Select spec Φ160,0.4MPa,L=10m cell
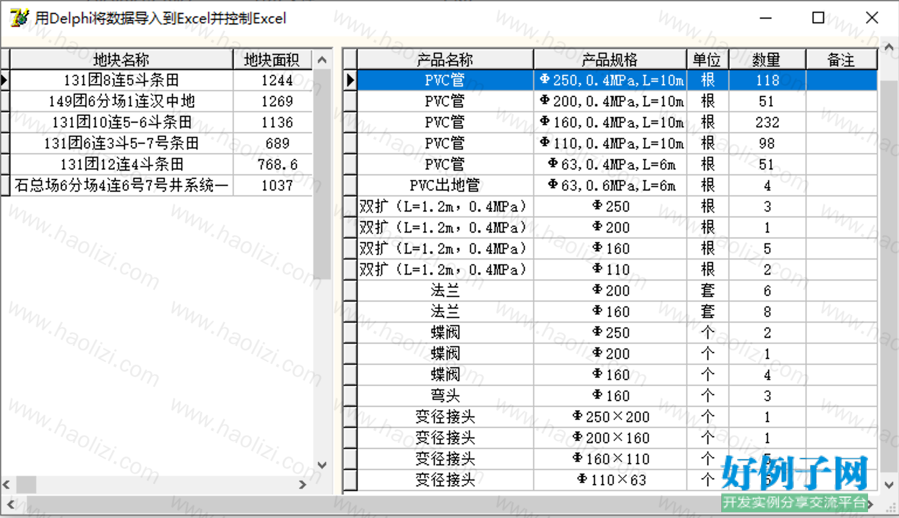Viewport: 899px width, 518px height. point(610,122)
